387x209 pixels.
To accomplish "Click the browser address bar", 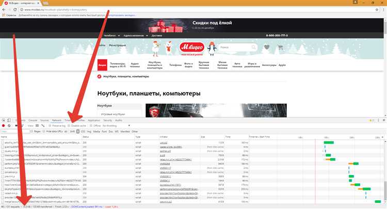I will pyautogui.click(x=198, y=10).
